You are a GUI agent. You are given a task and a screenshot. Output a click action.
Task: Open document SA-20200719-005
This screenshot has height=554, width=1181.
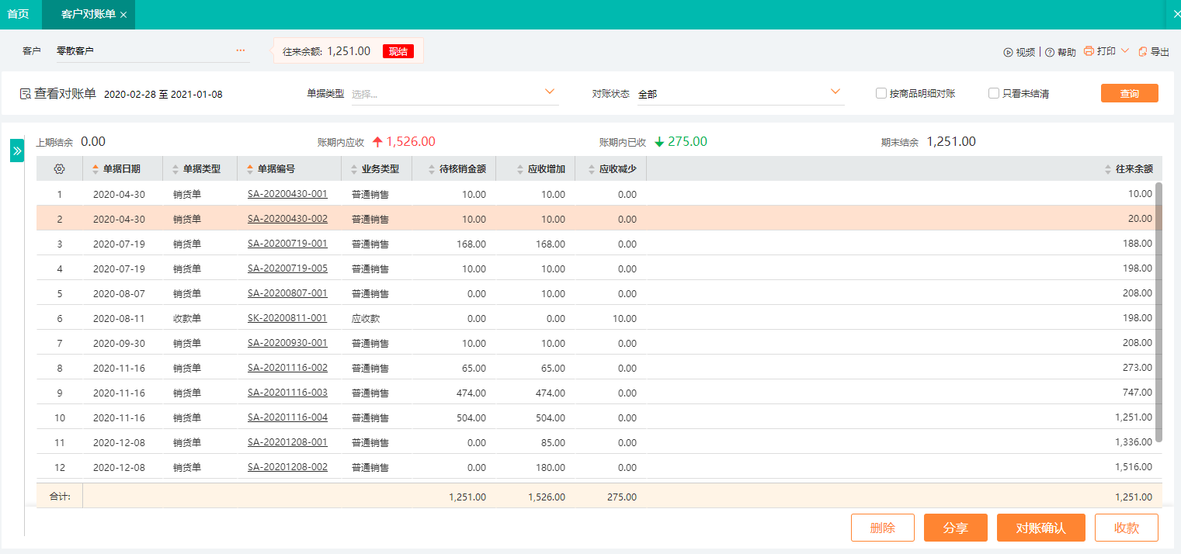[x=287, y=268]
